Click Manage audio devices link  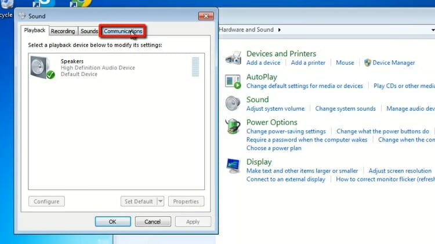[411, 109]
